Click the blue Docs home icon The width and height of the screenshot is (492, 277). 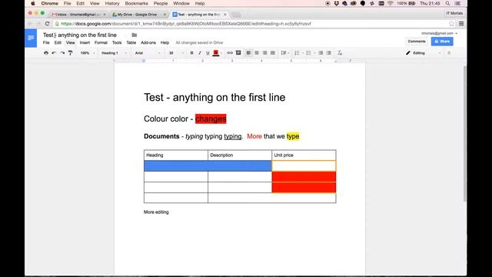click(x=31, y=38)
